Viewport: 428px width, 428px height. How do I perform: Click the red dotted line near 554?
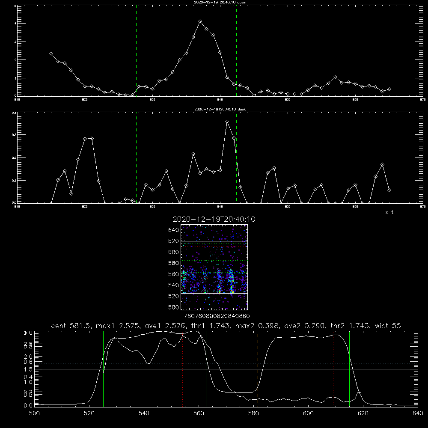click(183, 369)
